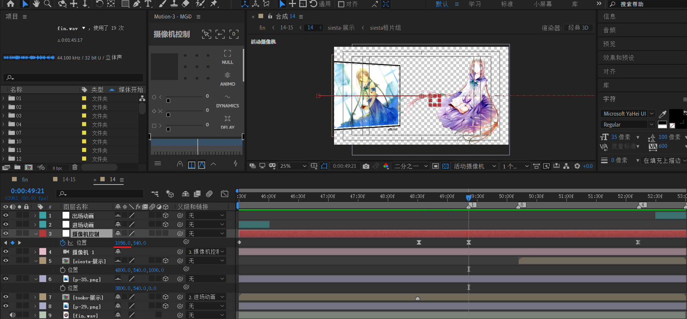
Task: Open the eyedropper in Character panel
Action: click(x=663, y=114)
